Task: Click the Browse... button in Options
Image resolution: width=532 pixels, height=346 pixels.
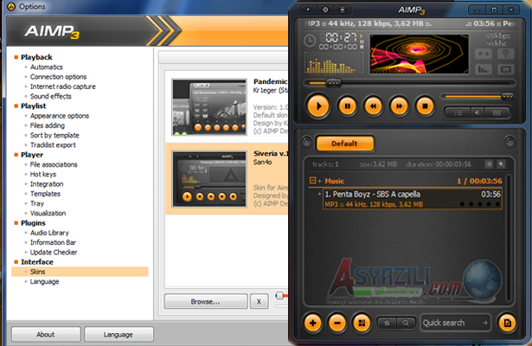Action: click(206, 301)
